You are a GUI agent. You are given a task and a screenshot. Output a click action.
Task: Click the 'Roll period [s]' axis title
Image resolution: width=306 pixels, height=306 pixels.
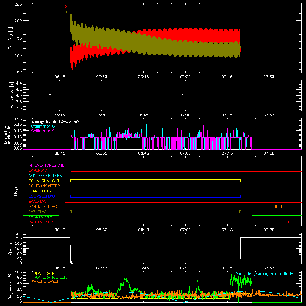pyautogui.click(x=11, y=95)
